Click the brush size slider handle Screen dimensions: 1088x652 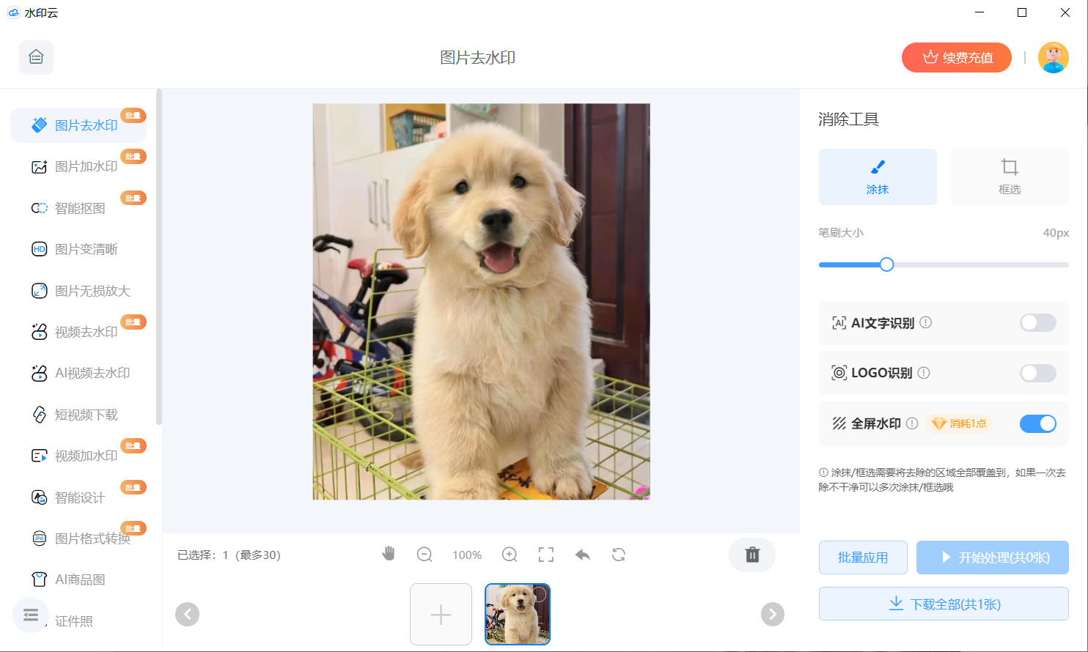coord(886,264)
